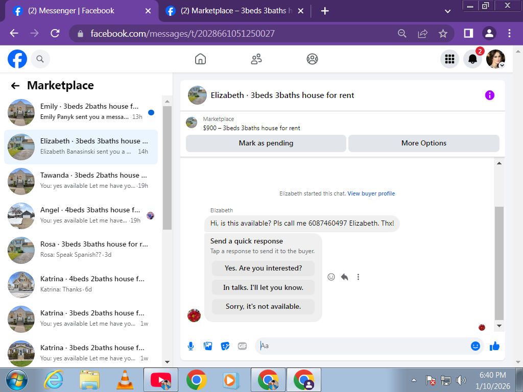Viewport: 523px width, 392px height.
Task: Share this page icon in address bar
Action: (422, 33)
